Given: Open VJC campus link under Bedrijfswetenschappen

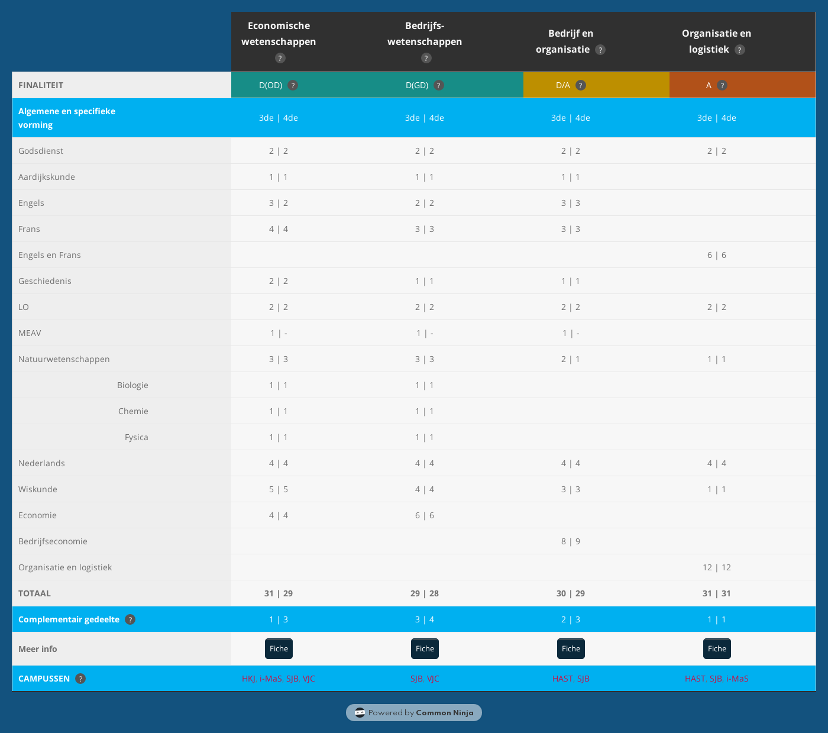Looking at the screenshot, I should click(433, 679).
